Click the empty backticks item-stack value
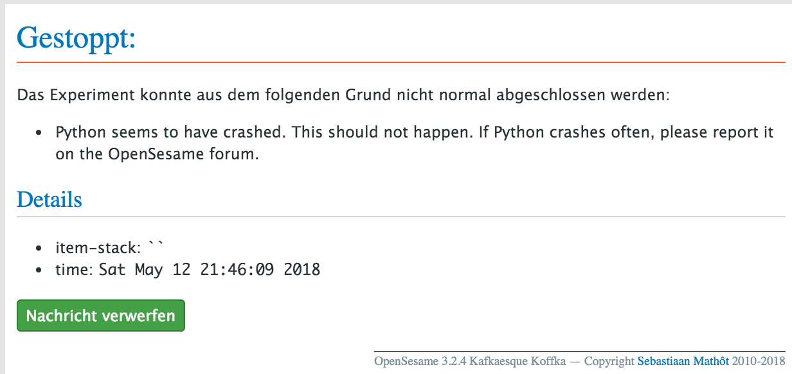This screenshot has height=374, width=792. point(156,245)
